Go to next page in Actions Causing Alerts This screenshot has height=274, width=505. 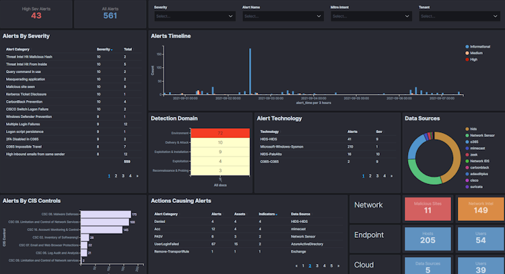[339, 266]
